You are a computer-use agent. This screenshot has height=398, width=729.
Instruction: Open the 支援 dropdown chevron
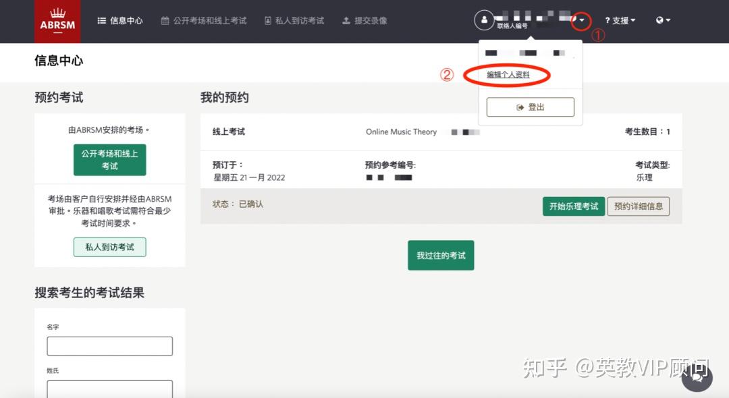[x=632, y=20]
